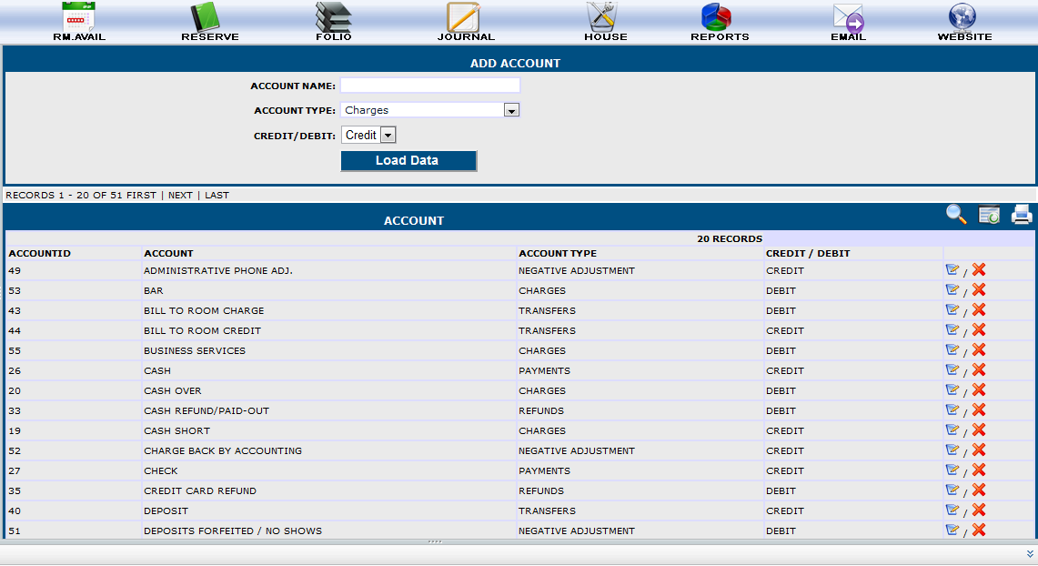This screenshot has width=1038, height=566.
Task: Open the Account Type dropdown
Action: tap(430, 110)
